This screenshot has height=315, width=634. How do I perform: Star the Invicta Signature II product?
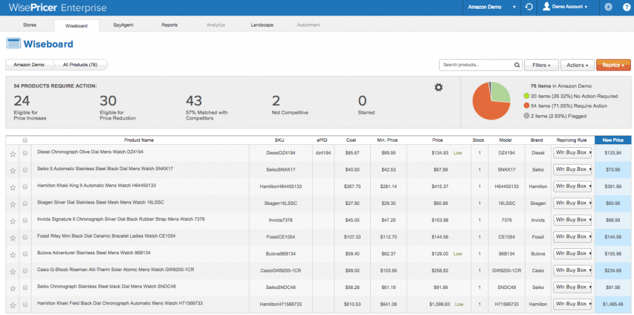pyautogui.click(x=12, y=221)
